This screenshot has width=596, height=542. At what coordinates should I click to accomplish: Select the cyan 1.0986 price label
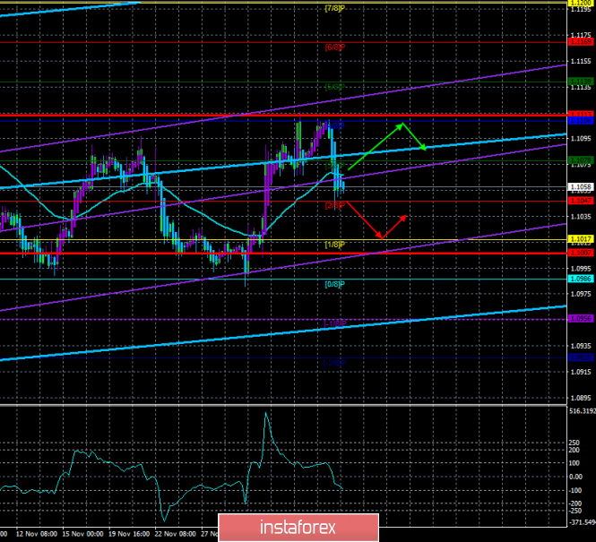[579, 279]
